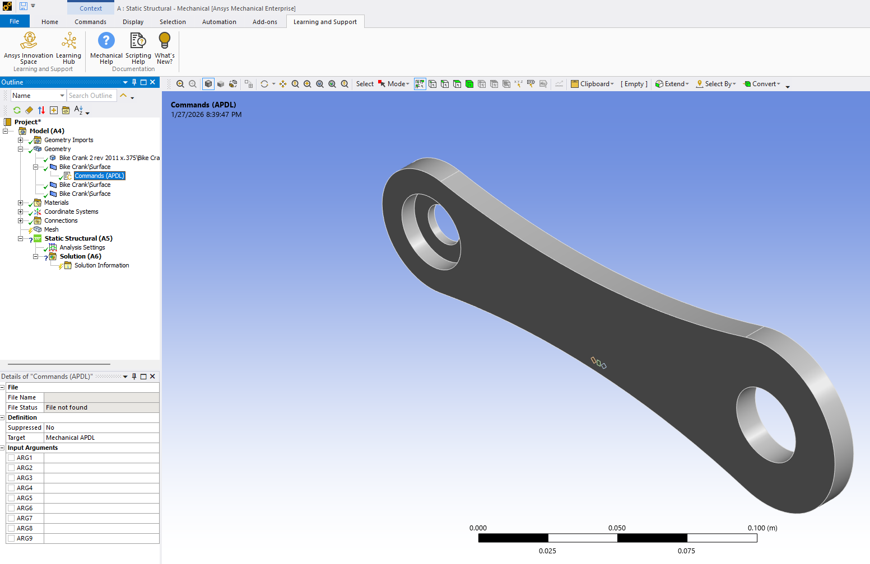870x564 pixels.
Task: Open the Select By dropdown
Action: pos(717,84)
